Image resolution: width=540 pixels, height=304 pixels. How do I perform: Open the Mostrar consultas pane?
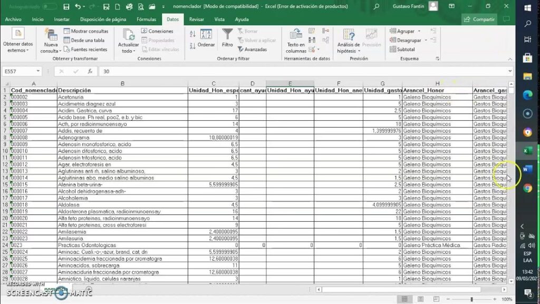coord(85,31)
